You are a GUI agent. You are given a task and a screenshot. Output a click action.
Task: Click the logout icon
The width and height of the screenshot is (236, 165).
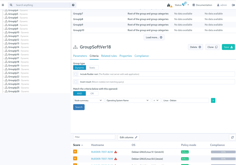pyautogui.click(x=233, y=5)
